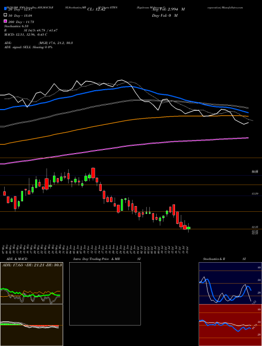This screenshot has height=346, width=262.
Task: Click the last green candlestick on the chart
Action: (189, 228)
